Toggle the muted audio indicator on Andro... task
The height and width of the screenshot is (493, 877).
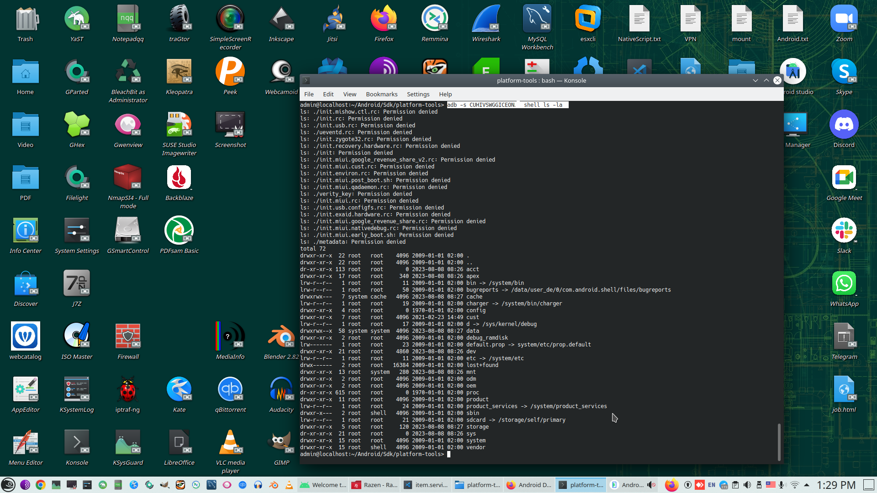[651, 485]
